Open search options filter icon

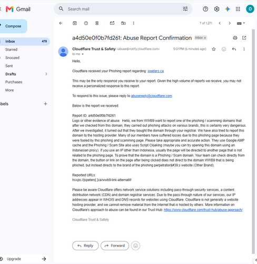click(x=185, y=9)
